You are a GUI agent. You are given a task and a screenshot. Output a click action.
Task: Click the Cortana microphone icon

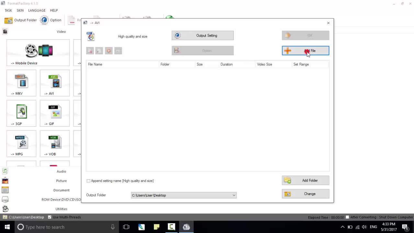113,227
